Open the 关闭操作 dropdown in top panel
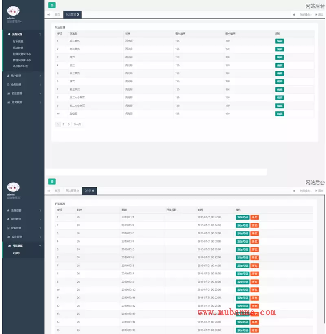Screen dimensions: 326x334 (306, 14)
